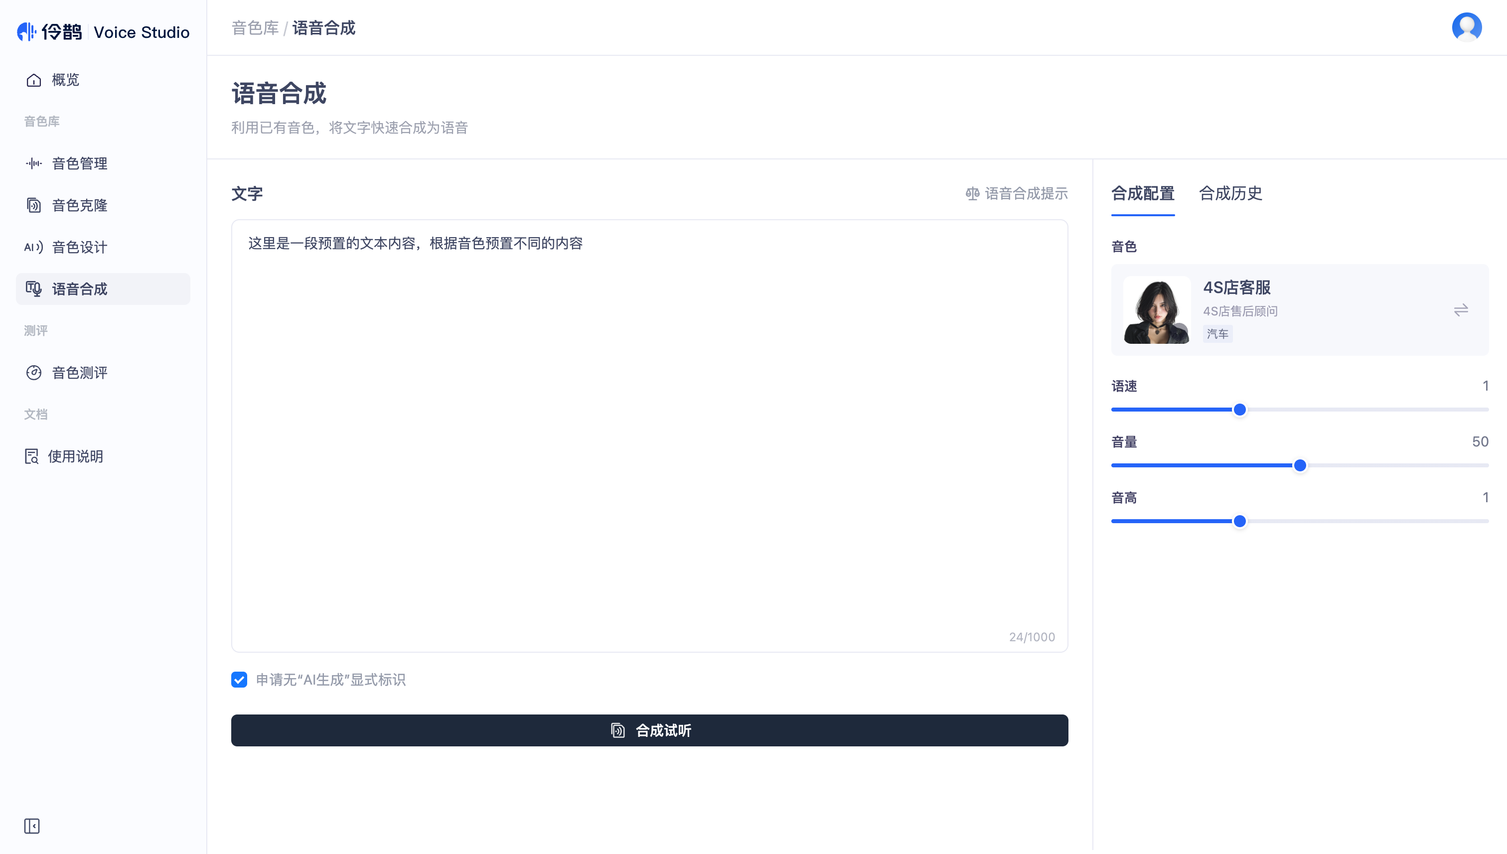Click the 24/1000 character counter
Screen dimensions: 1507x854
tap(1032, 637)
